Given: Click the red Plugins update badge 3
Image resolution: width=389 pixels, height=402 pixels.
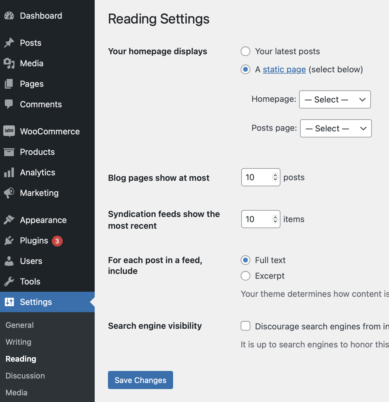Looking at the screenshot, I should pyautogui.click(x=57, y=241).
